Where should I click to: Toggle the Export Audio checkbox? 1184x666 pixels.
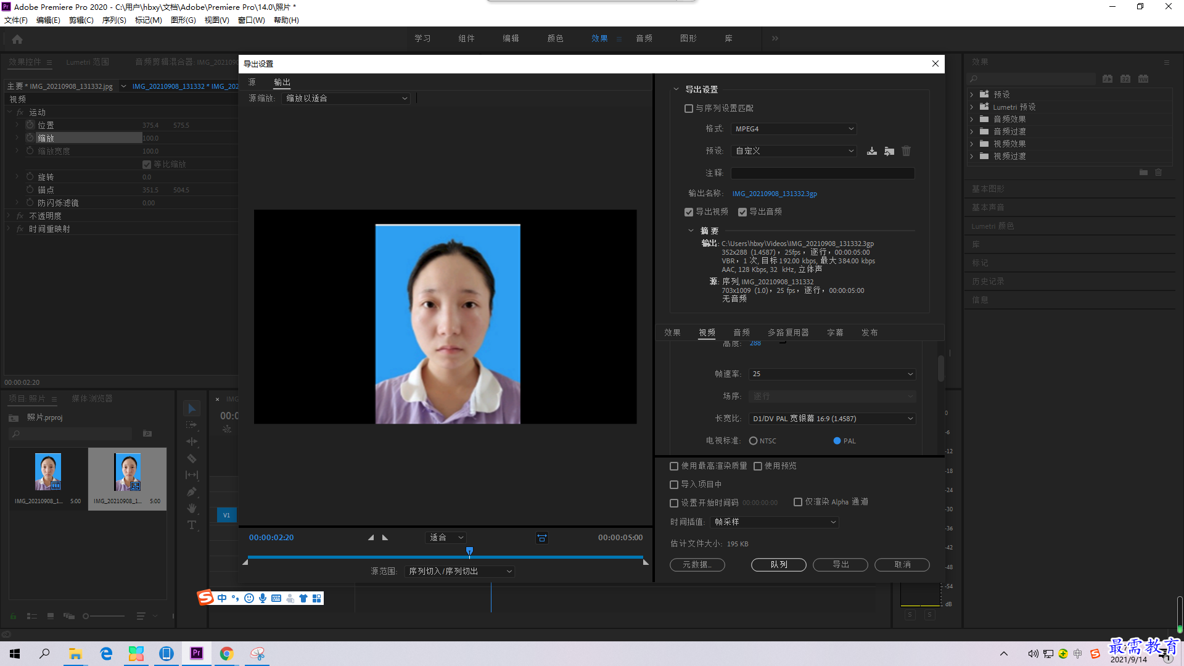pyautogui.click(x=742, y=212)
